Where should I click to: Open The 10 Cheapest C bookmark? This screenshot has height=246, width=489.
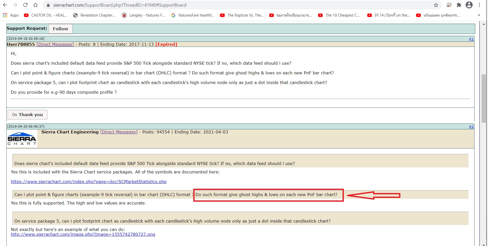click(x=339, y=15)
